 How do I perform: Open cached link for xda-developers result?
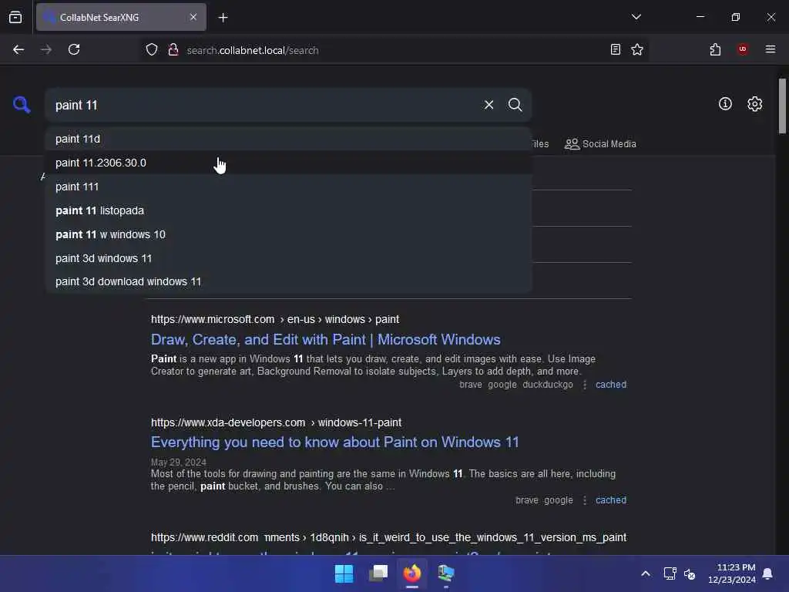611,499
